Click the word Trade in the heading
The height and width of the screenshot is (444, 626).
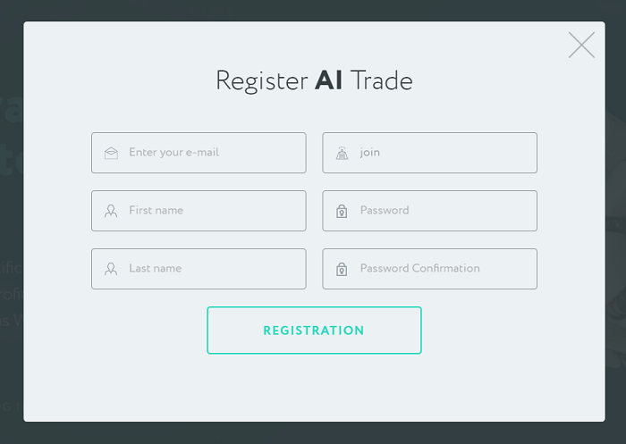click(382, 81)
